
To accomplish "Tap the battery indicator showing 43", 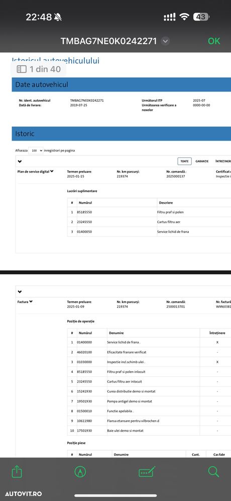I will coord(201,17).
